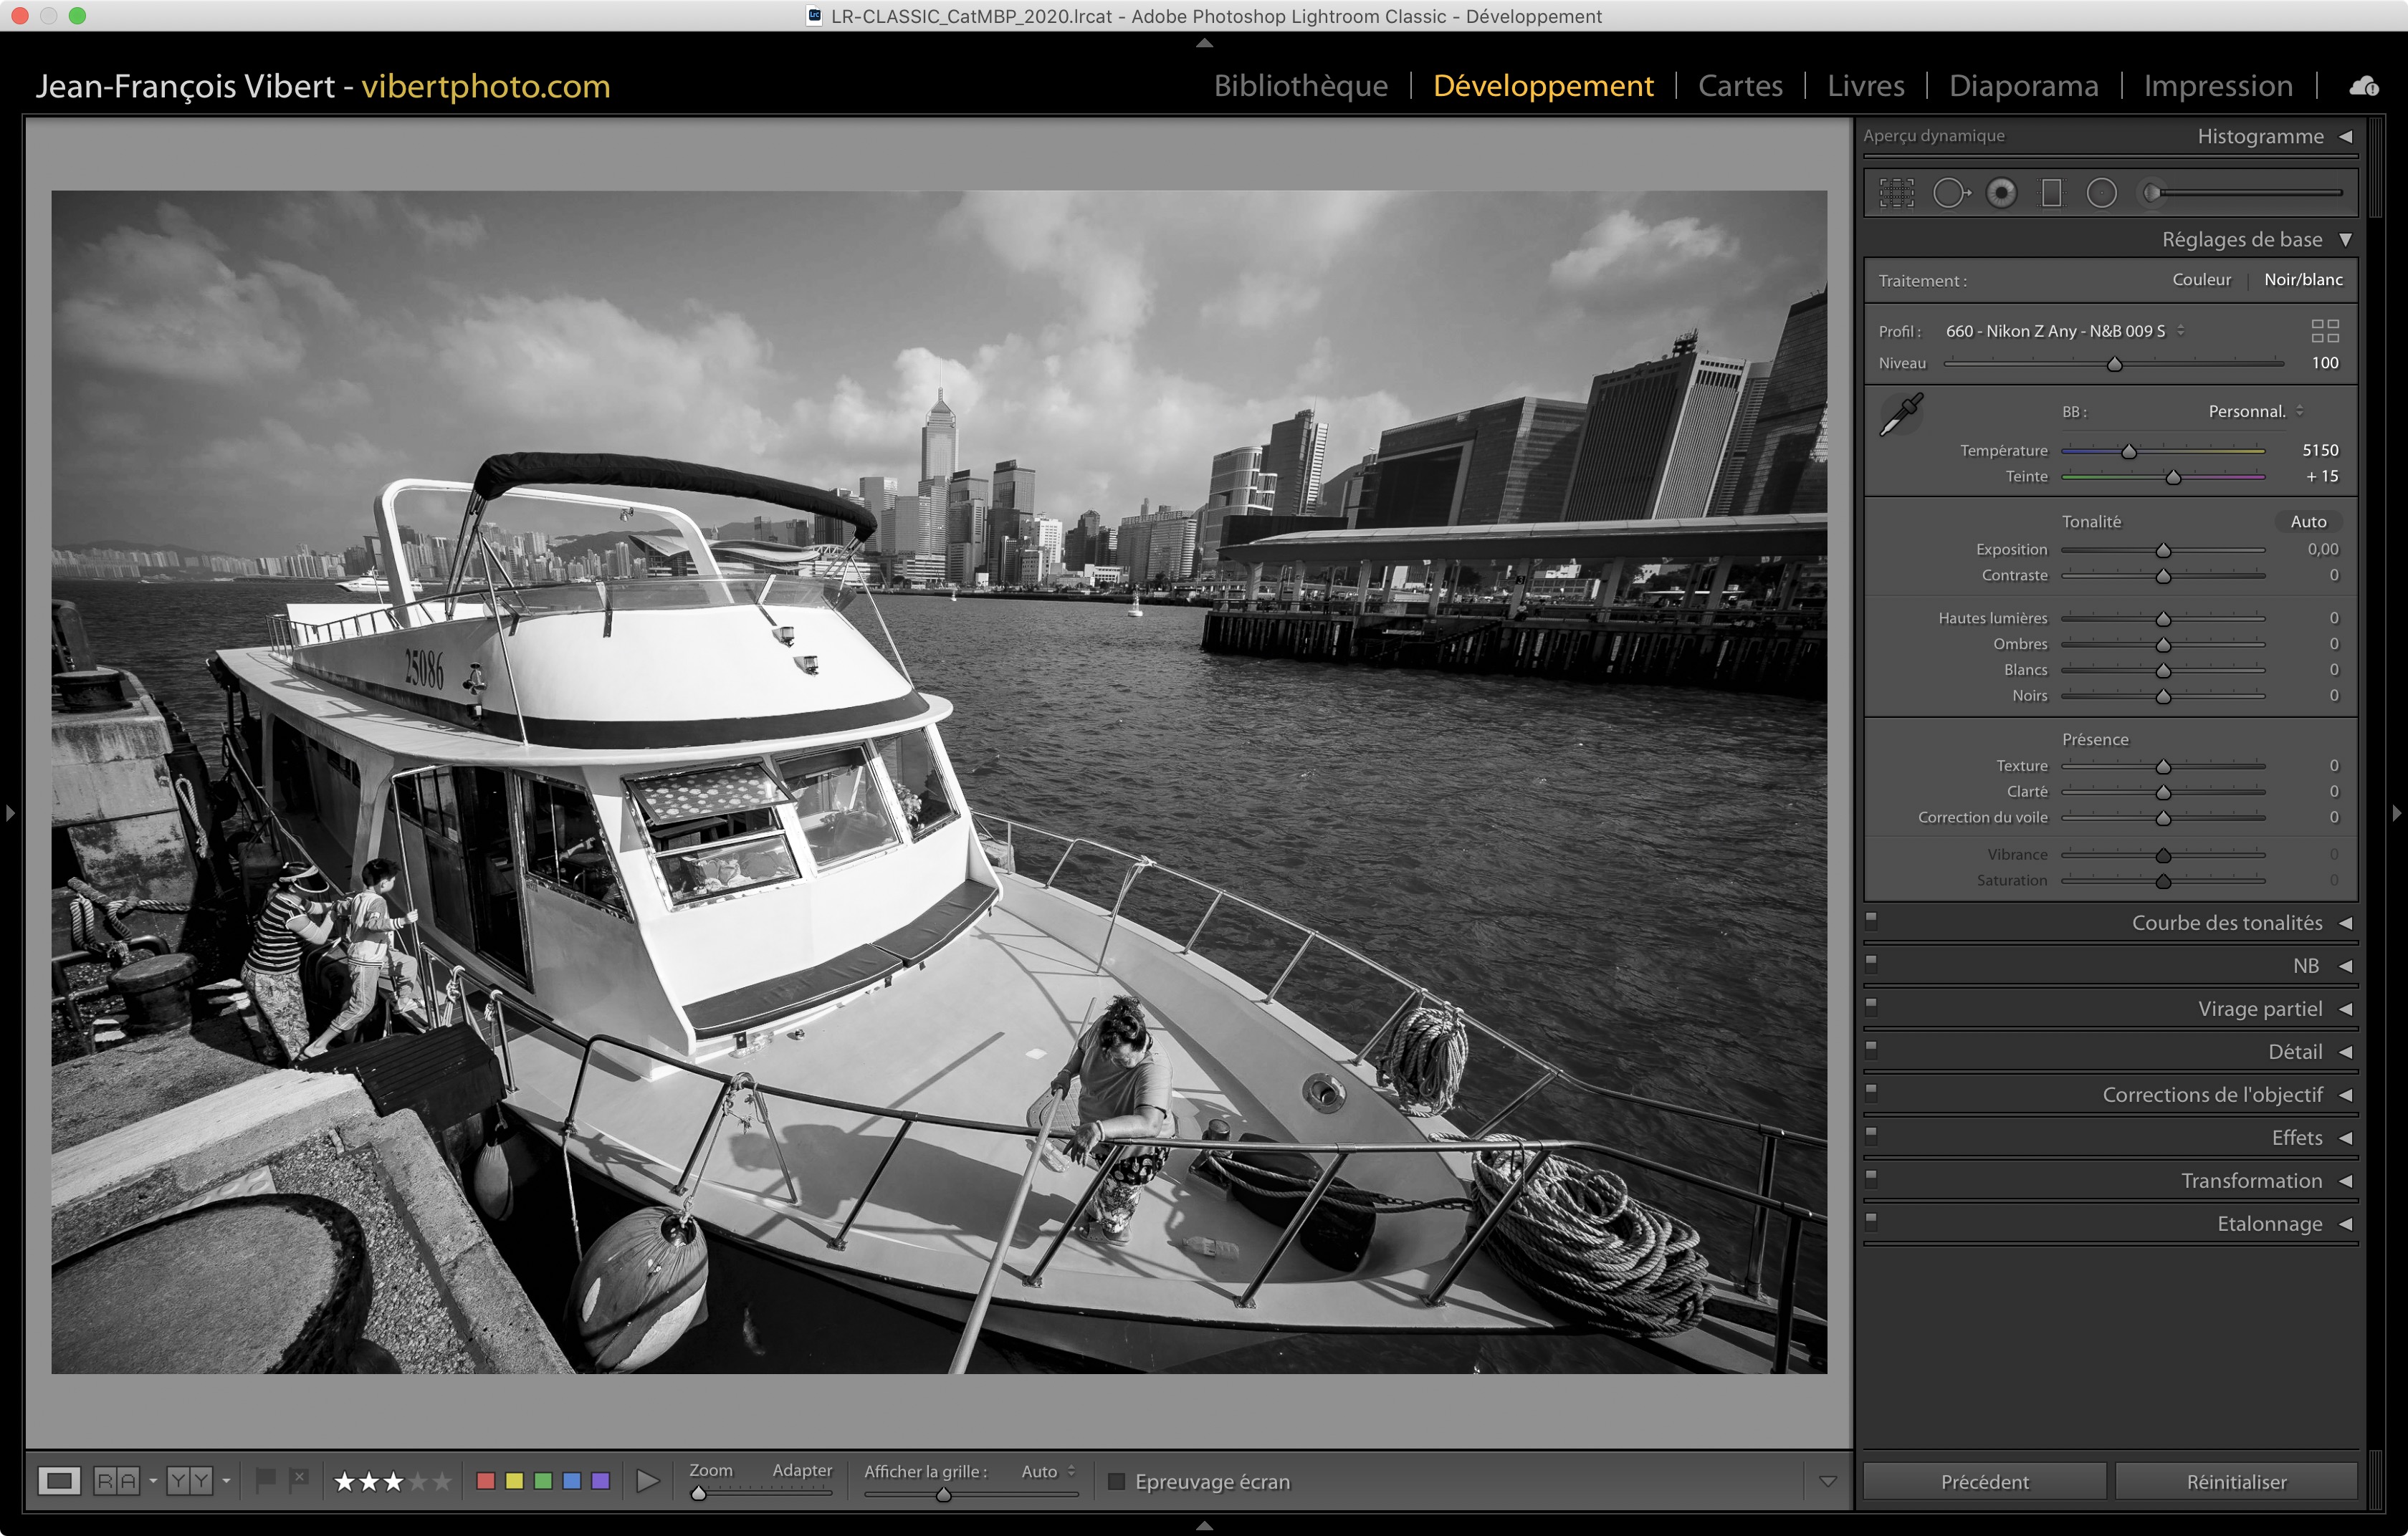Viewport: 2408px width, 1536px height.
Task: Click the Loupe view mode icon
Action: click(x=59, y=1481)
